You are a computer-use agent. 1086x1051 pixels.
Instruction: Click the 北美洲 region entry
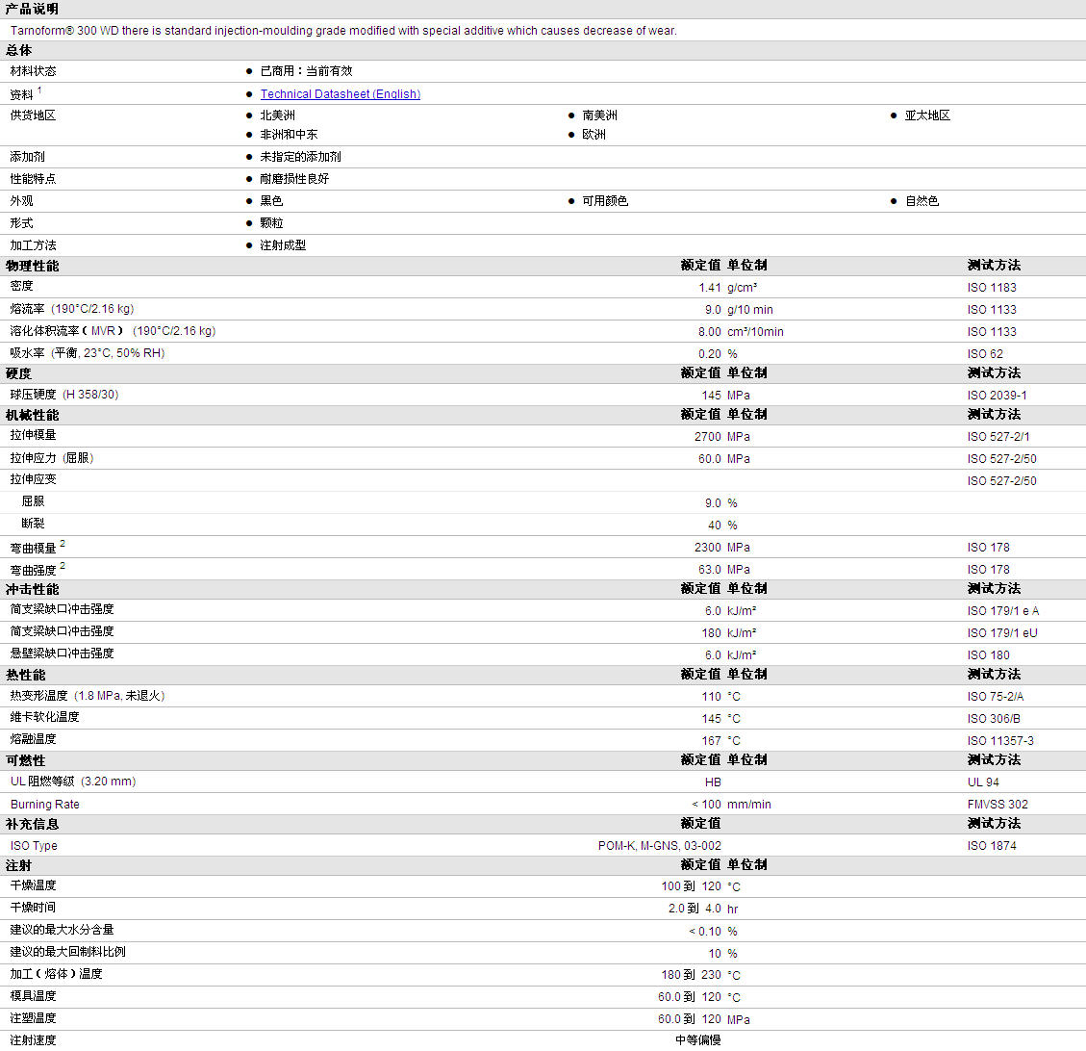pyautogui.click(x=278, y=115)
